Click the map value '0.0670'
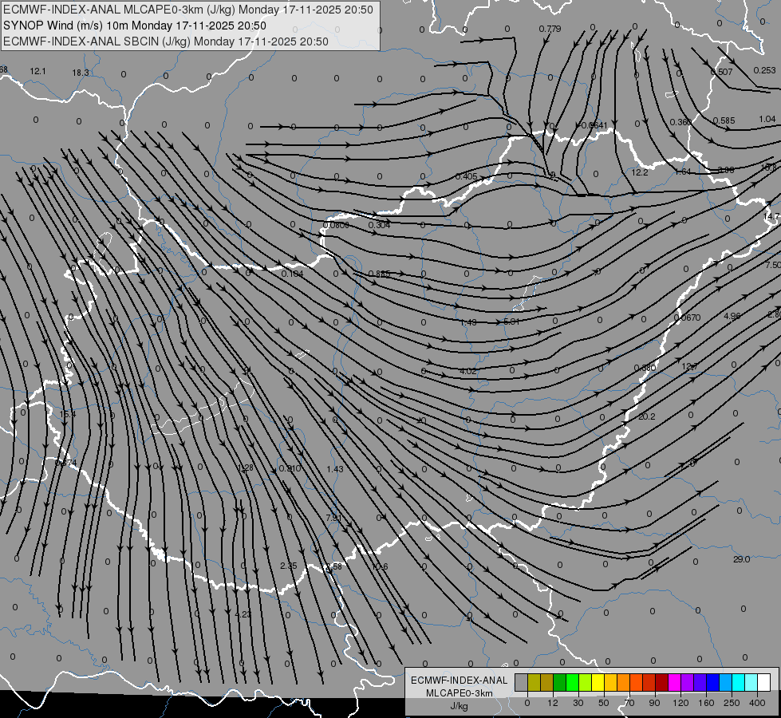 coord(687,318)
